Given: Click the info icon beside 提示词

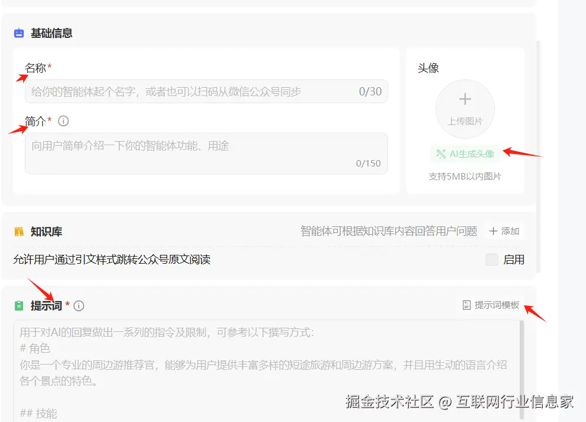Looking at the screenshot, I should pos(79,306).
